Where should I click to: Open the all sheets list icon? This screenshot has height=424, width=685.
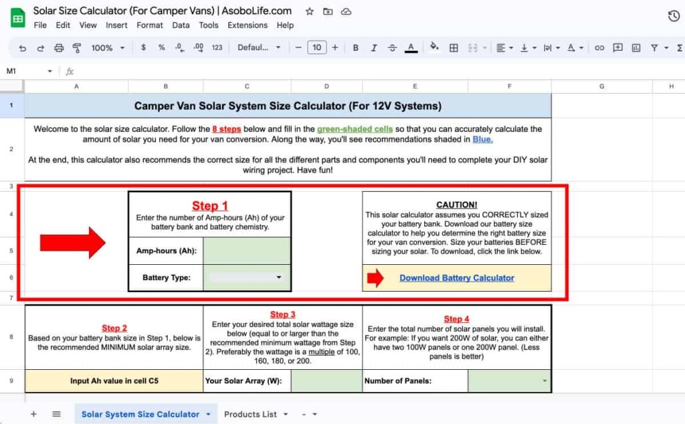(x=56, y=414)
